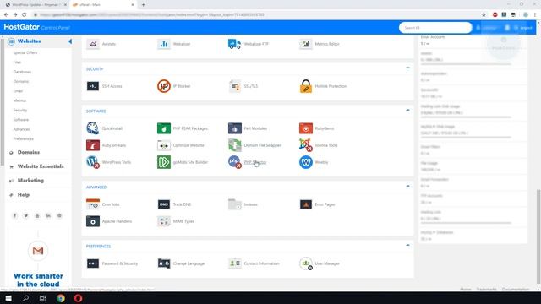Open PHP PEAR Packages icon
541x304 pixels.
pyautogui.click(x=164, y=128)
